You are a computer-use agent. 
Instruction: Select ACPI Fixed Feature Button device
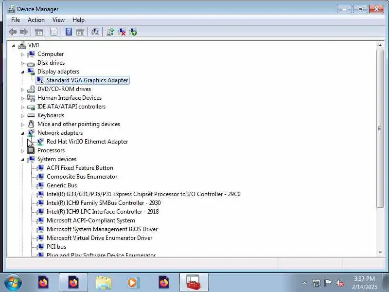[80, 168]
